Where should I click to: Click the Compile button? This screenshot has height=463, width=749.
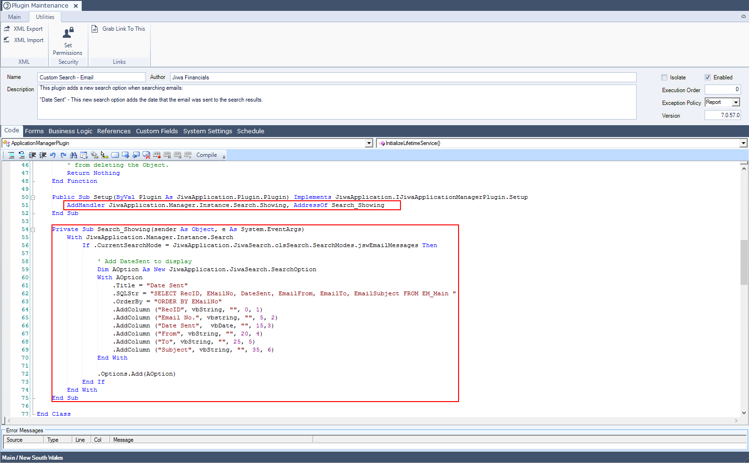(206, 155)
